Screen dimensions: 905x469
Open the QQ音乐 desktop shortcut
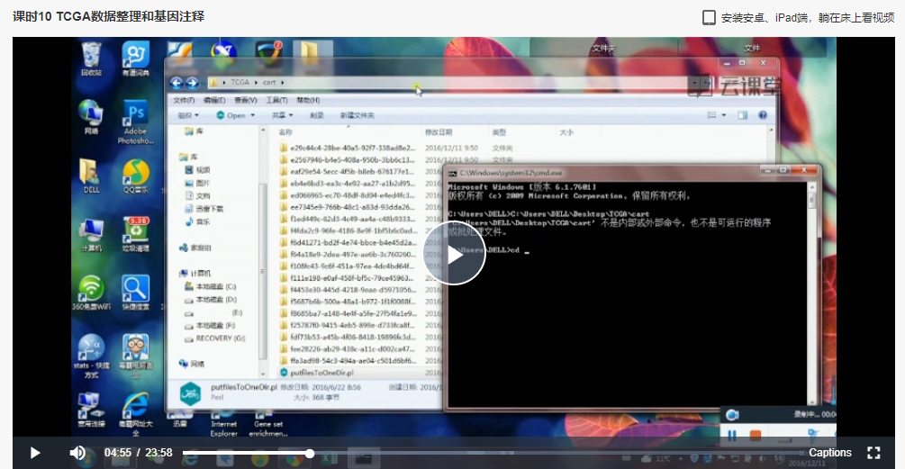(x=136, y=176)
